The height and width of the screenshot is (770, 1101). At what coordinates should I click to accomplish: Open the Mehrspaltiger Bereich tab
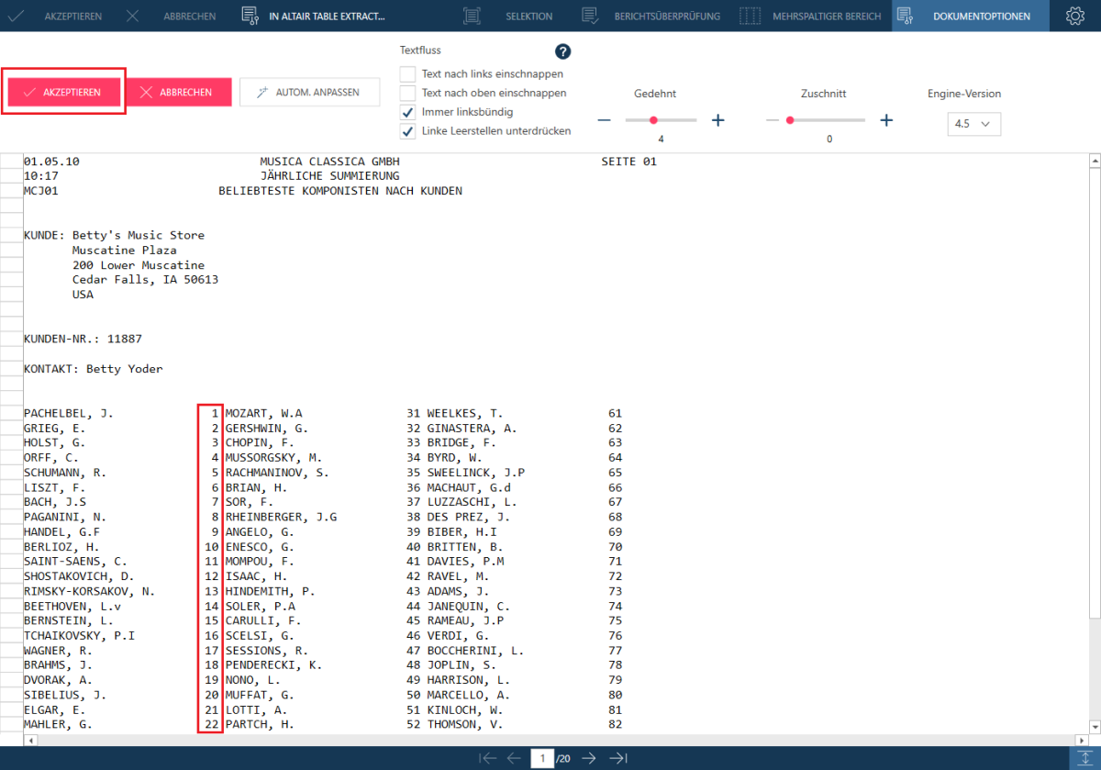[810, 16]
